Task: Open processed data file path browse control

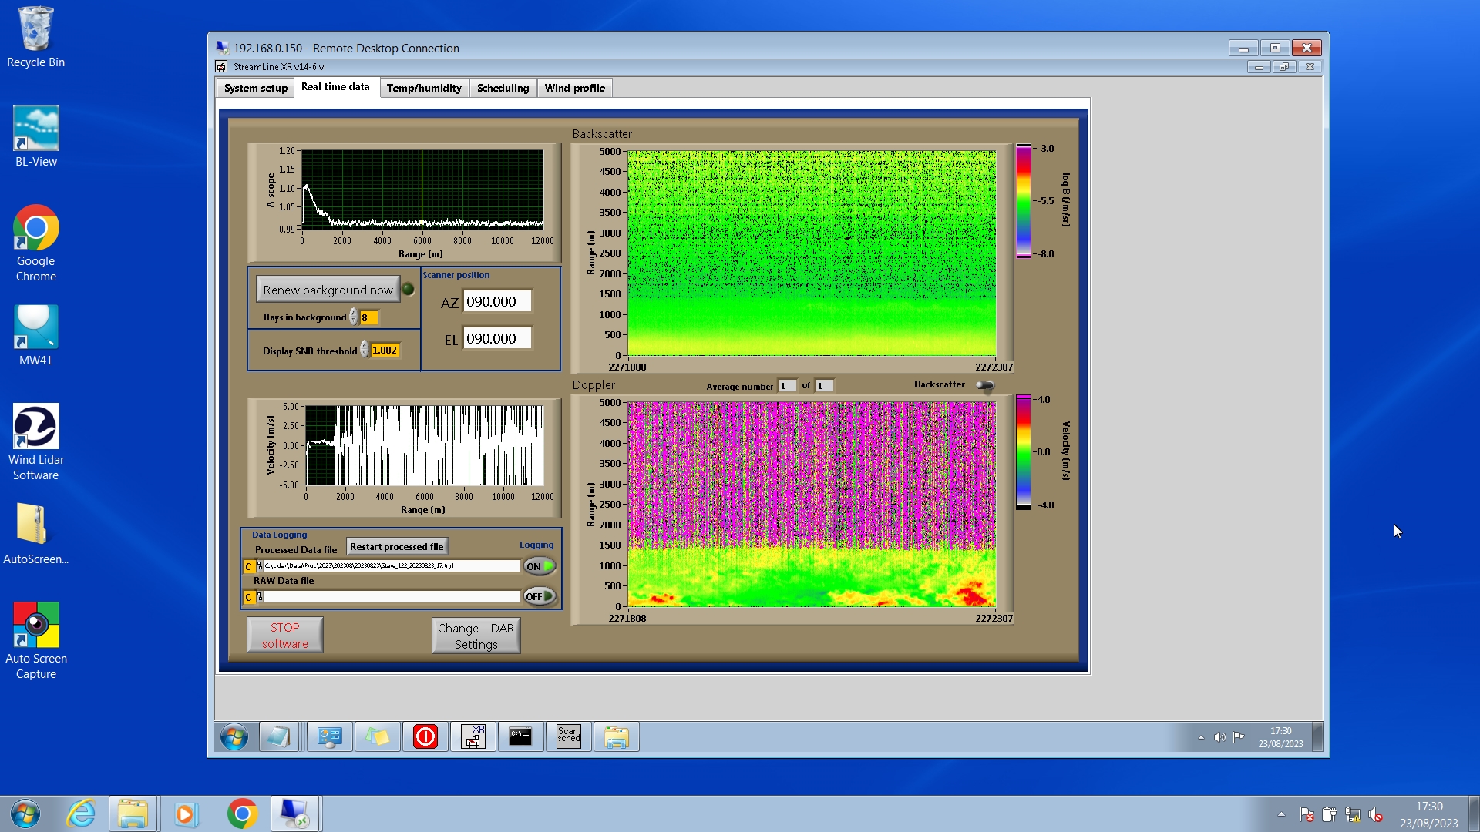Action: coord(260,566)
